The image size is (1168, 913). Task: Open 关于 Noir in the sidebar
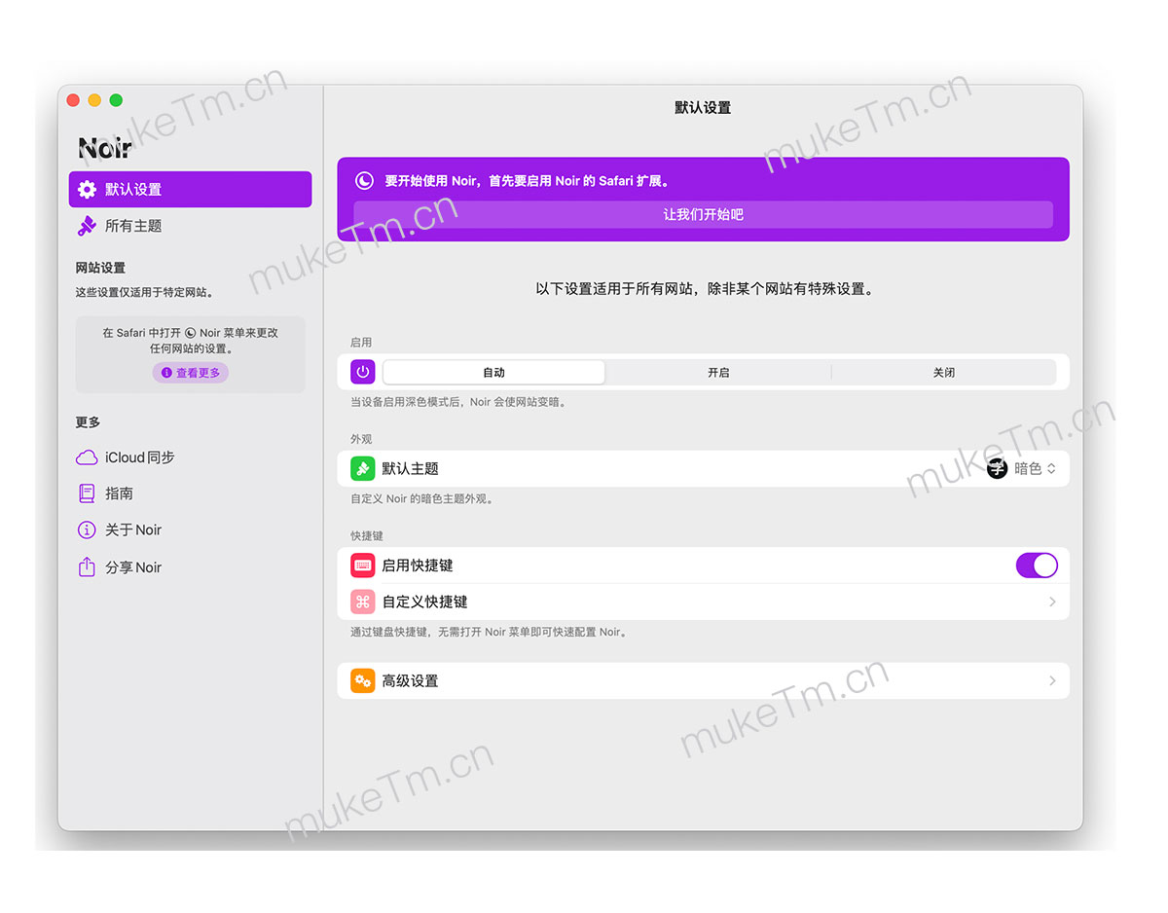point(190,530)
